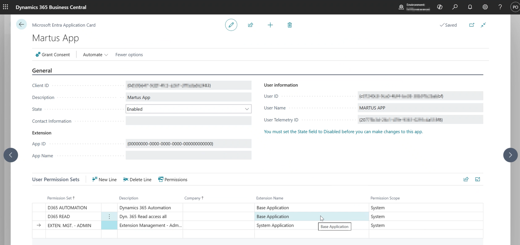Delete the record with trash icon

(x=290, y=25)
